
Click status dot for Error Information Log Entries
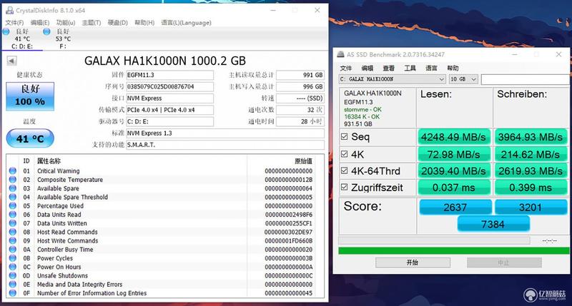(x=13, y=293)
